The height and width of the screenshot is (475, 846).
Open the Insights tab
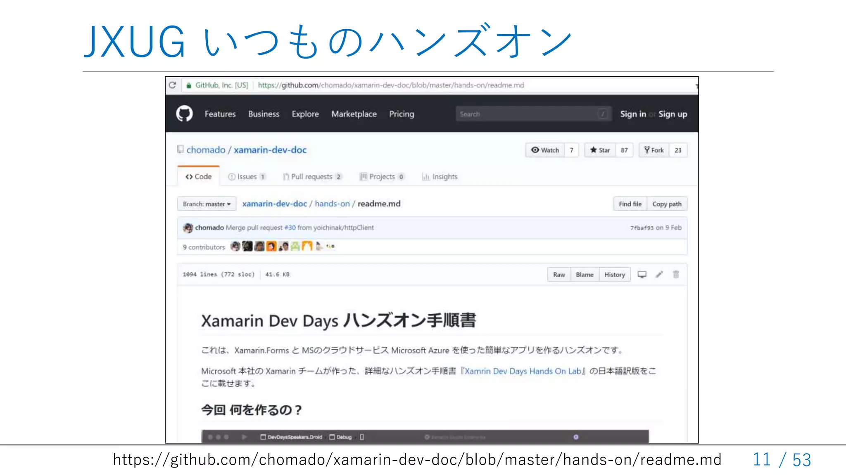(440, 176)
